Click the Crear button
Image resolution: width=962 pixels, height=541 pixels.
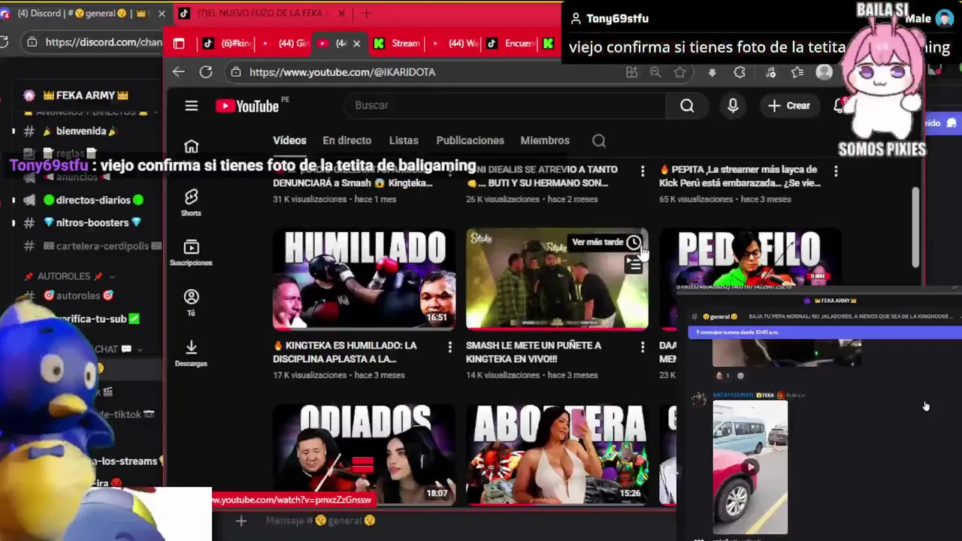788,106
